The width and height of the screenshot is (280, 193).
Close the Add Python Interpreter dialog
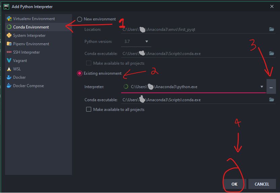272,7
